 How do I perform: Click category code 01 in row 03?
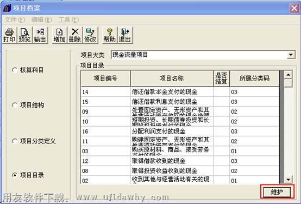click(254, 151)
